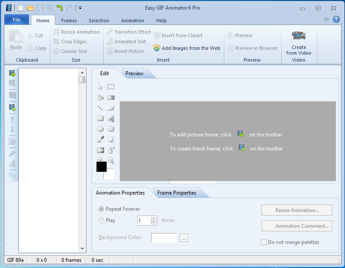This screenshot has height=268, width=345.
Task: Choose Resize Animation in the Size group
Action: tap(77, 32)
